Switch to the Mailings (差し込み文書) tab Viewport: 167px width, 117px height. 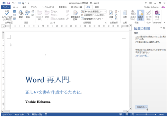(x=76, y=7)
